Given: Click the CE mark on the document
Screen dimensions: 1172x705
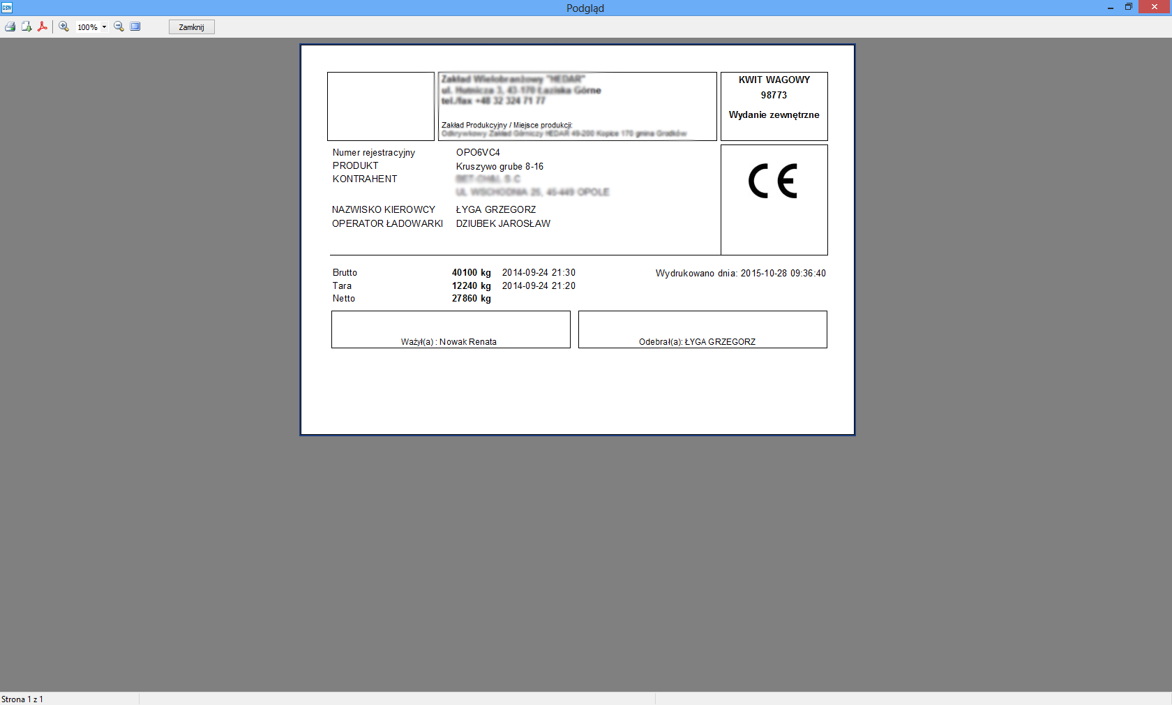Looking at the screenshot, I should click(773, 181).
